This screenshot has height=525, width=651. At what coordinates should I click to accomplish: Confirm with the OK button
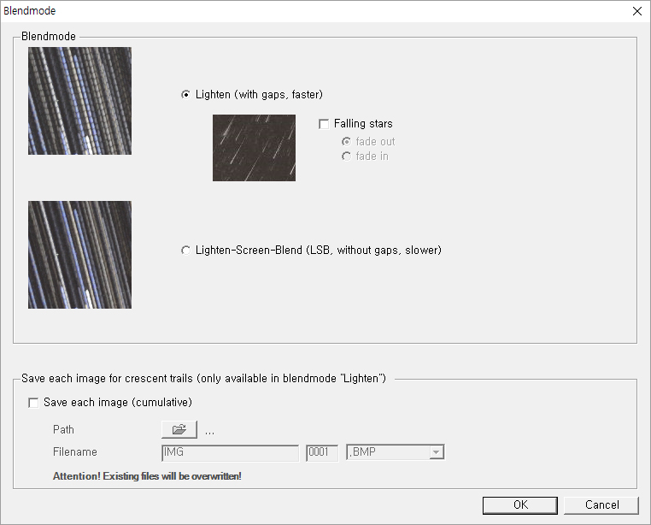click(520, 505)
